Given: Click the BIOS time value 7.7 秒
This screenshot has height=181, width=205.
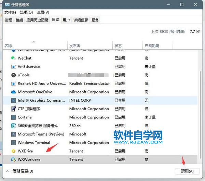Looking at the screenshot, I should click(195, 31).
